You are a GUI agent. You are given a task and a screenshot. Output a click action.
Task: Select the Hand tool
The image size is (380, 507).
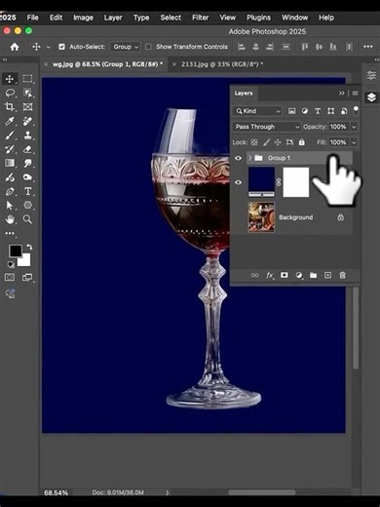pos(10,219)
